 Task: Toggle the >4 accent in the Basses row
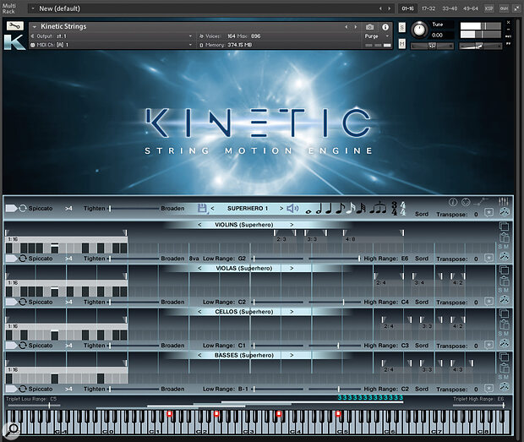coord(68,389)
